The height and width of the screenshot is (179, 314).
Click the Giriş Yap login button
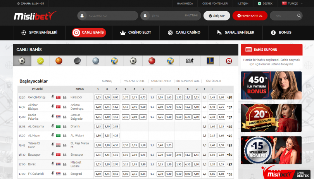pyautogui.click(x=217, y=15)
